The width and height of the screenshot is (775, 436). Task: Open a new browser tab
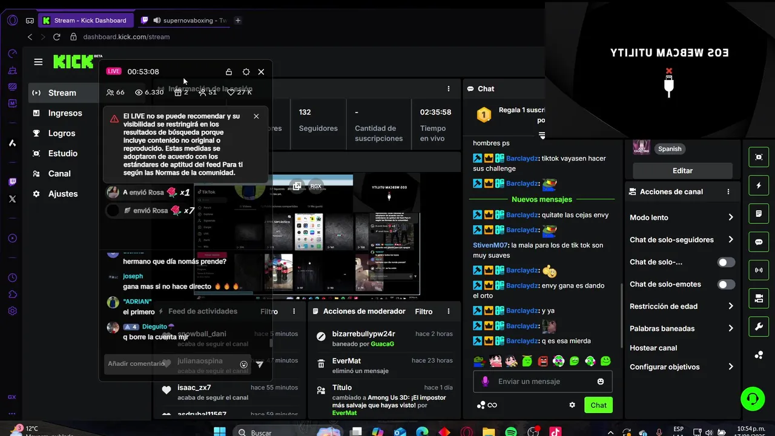tap(238, 20)
